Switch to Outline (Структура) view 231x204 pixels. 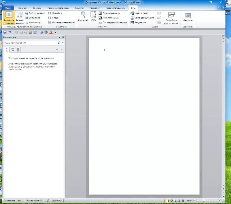click(33, 18)
